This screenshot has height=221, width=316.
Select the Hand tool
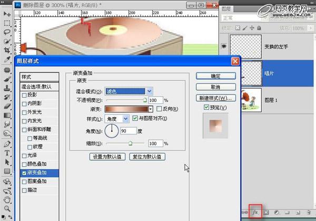(7, 199)
